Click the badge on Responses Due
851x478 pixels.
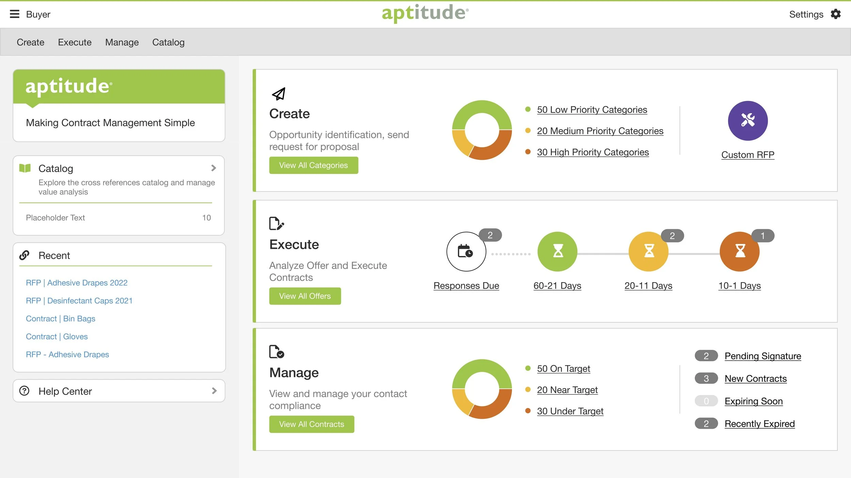coord(490,235)
